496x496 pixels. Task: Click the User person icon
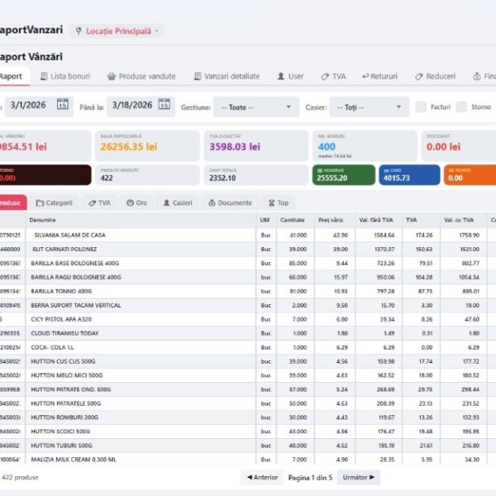281,76
